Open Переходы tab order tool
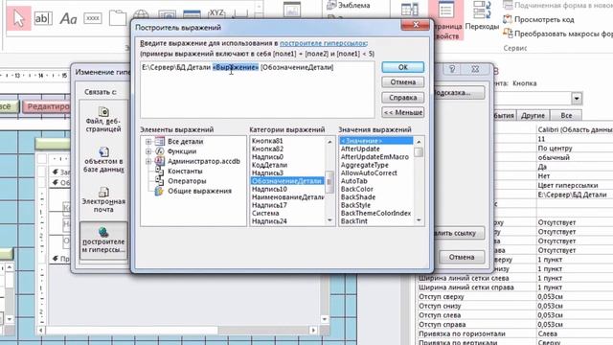 pyautogui.click(x=482, y=15)
